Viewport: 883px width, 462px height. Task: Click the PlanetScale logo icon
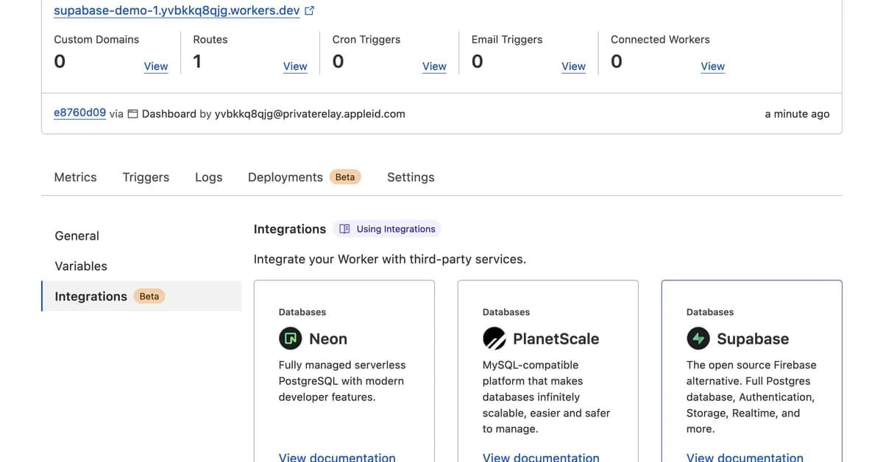pyautogui.click(x=492, y=338)
